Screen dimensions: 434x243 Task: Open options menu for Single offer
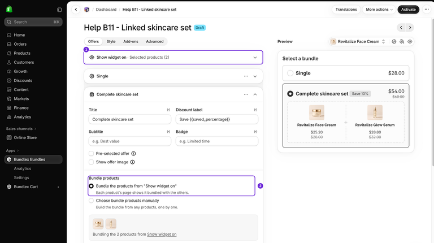pyautogui.click(x=246, y=76)
